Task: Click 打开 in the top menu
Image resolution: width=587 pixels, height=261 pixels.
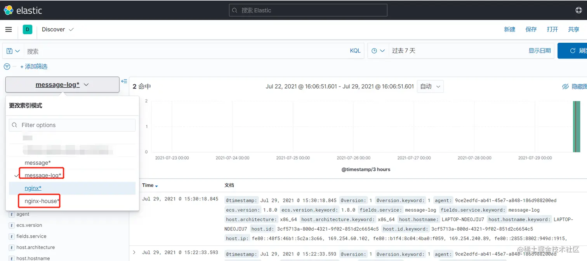Action: tap(552, 30)
